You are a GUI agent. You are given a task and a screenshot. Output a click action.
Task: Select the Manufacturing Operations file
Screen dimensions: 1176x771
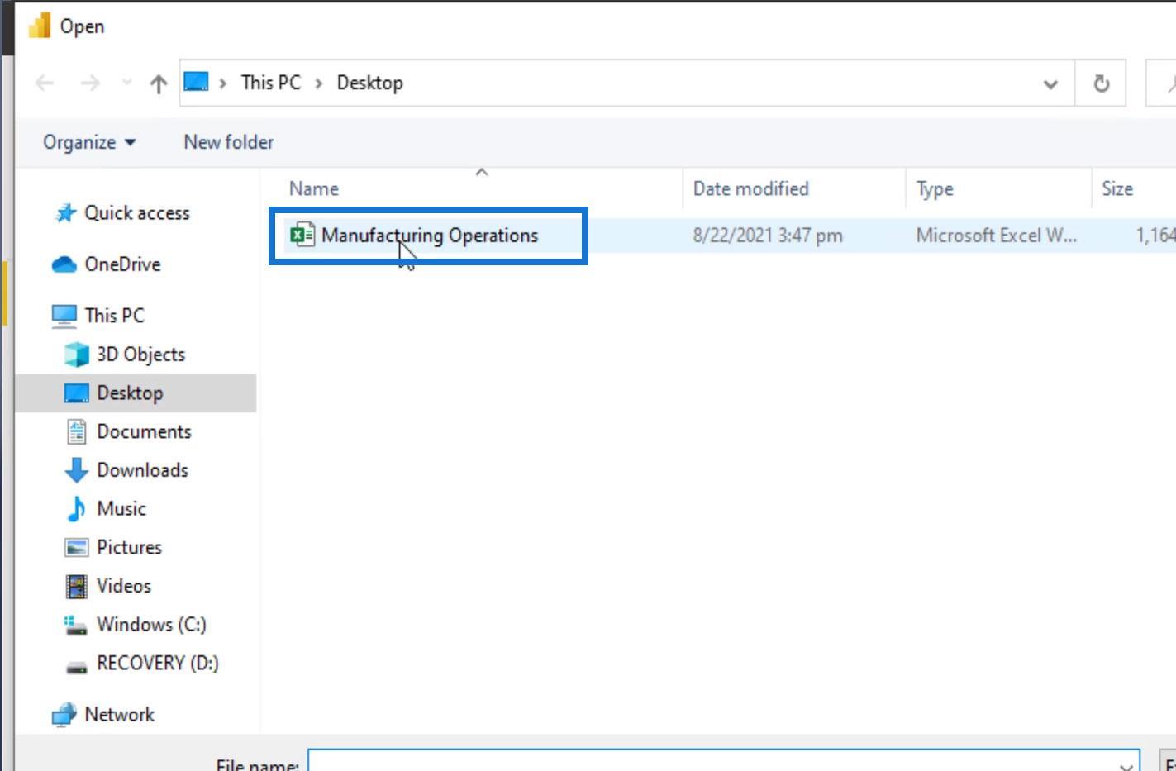[430, 236]
